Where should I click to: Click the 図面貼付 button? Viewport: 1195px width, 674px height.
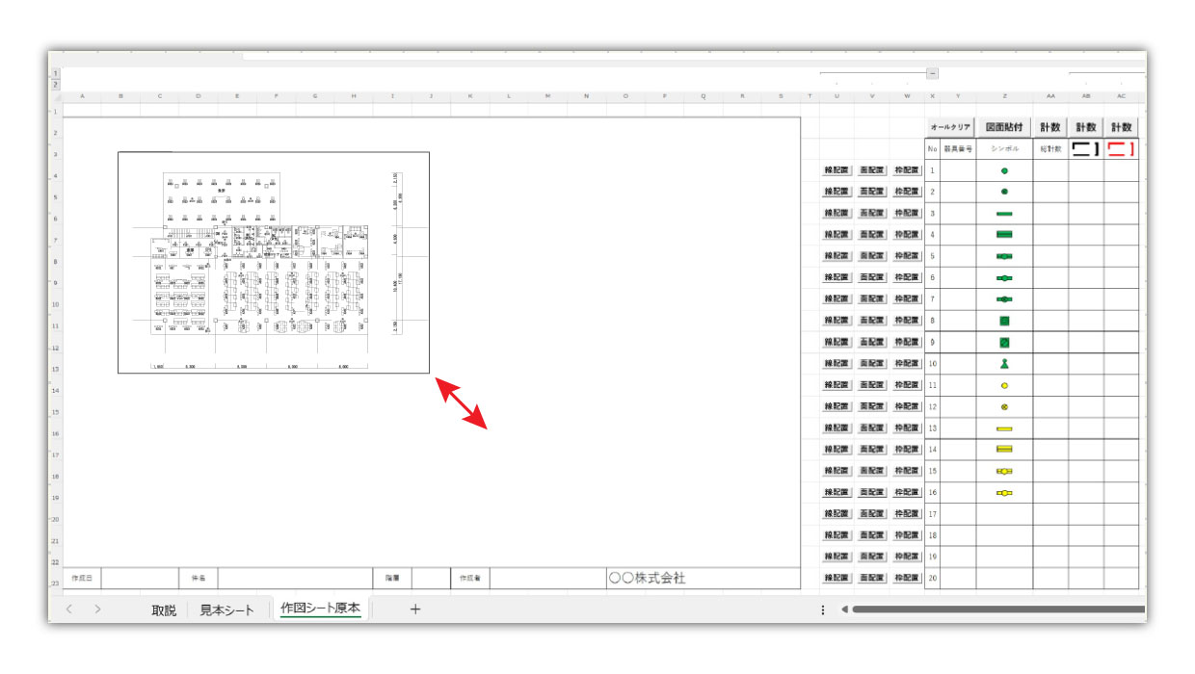[x=1004, y=127]
